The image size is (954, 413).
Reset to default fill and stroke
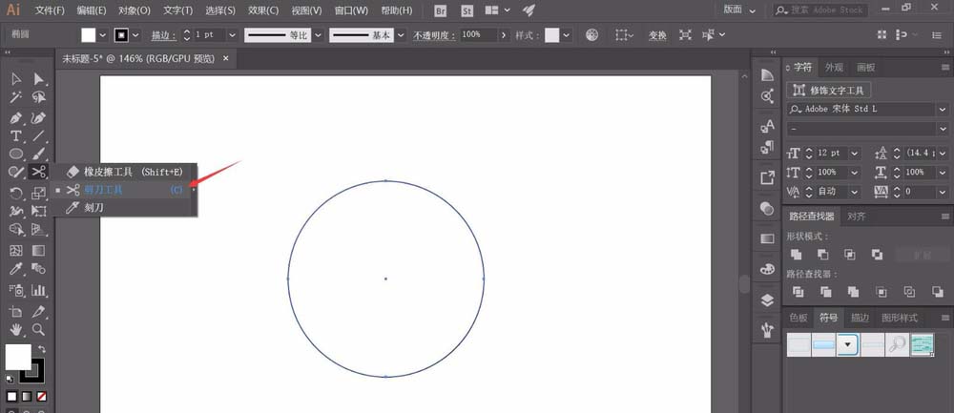coord(10,379)
